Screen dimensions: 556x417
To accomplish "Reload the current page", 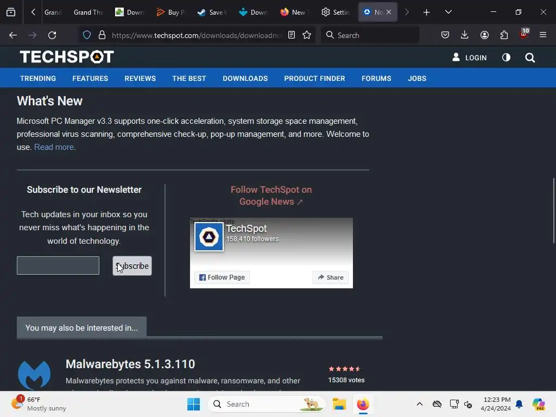I will (52, 35).
